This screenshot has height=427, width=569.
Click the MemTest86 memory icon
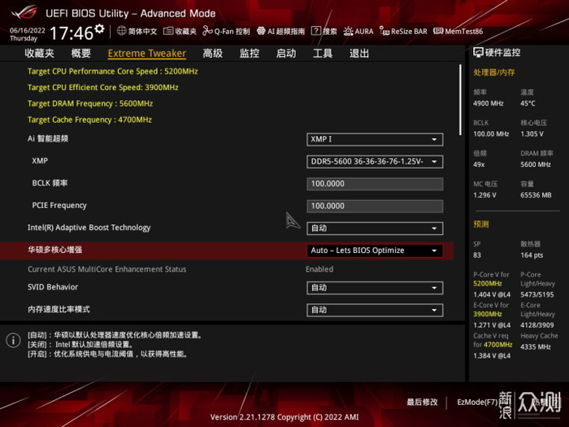pos(438,31)
